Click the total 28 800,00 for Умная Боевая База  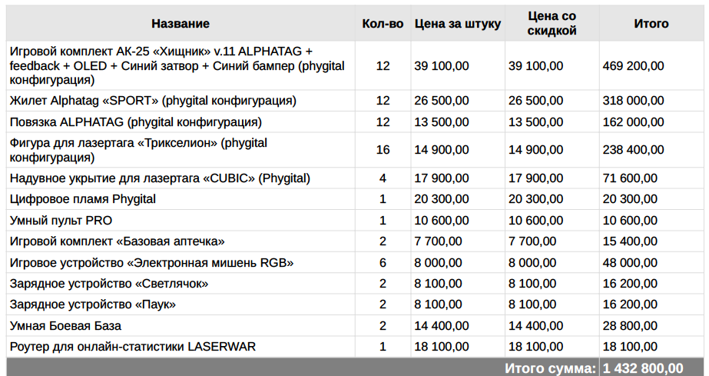[x=630, y=326]
